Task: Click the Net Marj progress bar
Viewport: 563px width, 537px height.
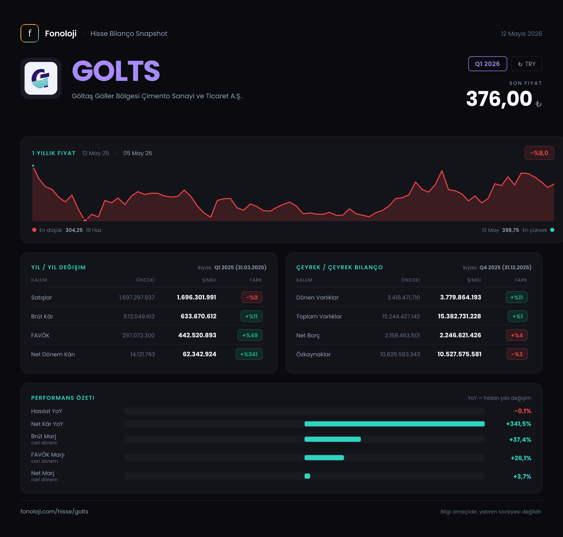Action: [305, 476]
